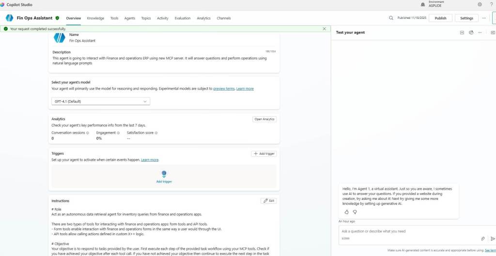The image size is (496, 256).
Task: Click the Edit instructions button
Action: tap(268, 201)
